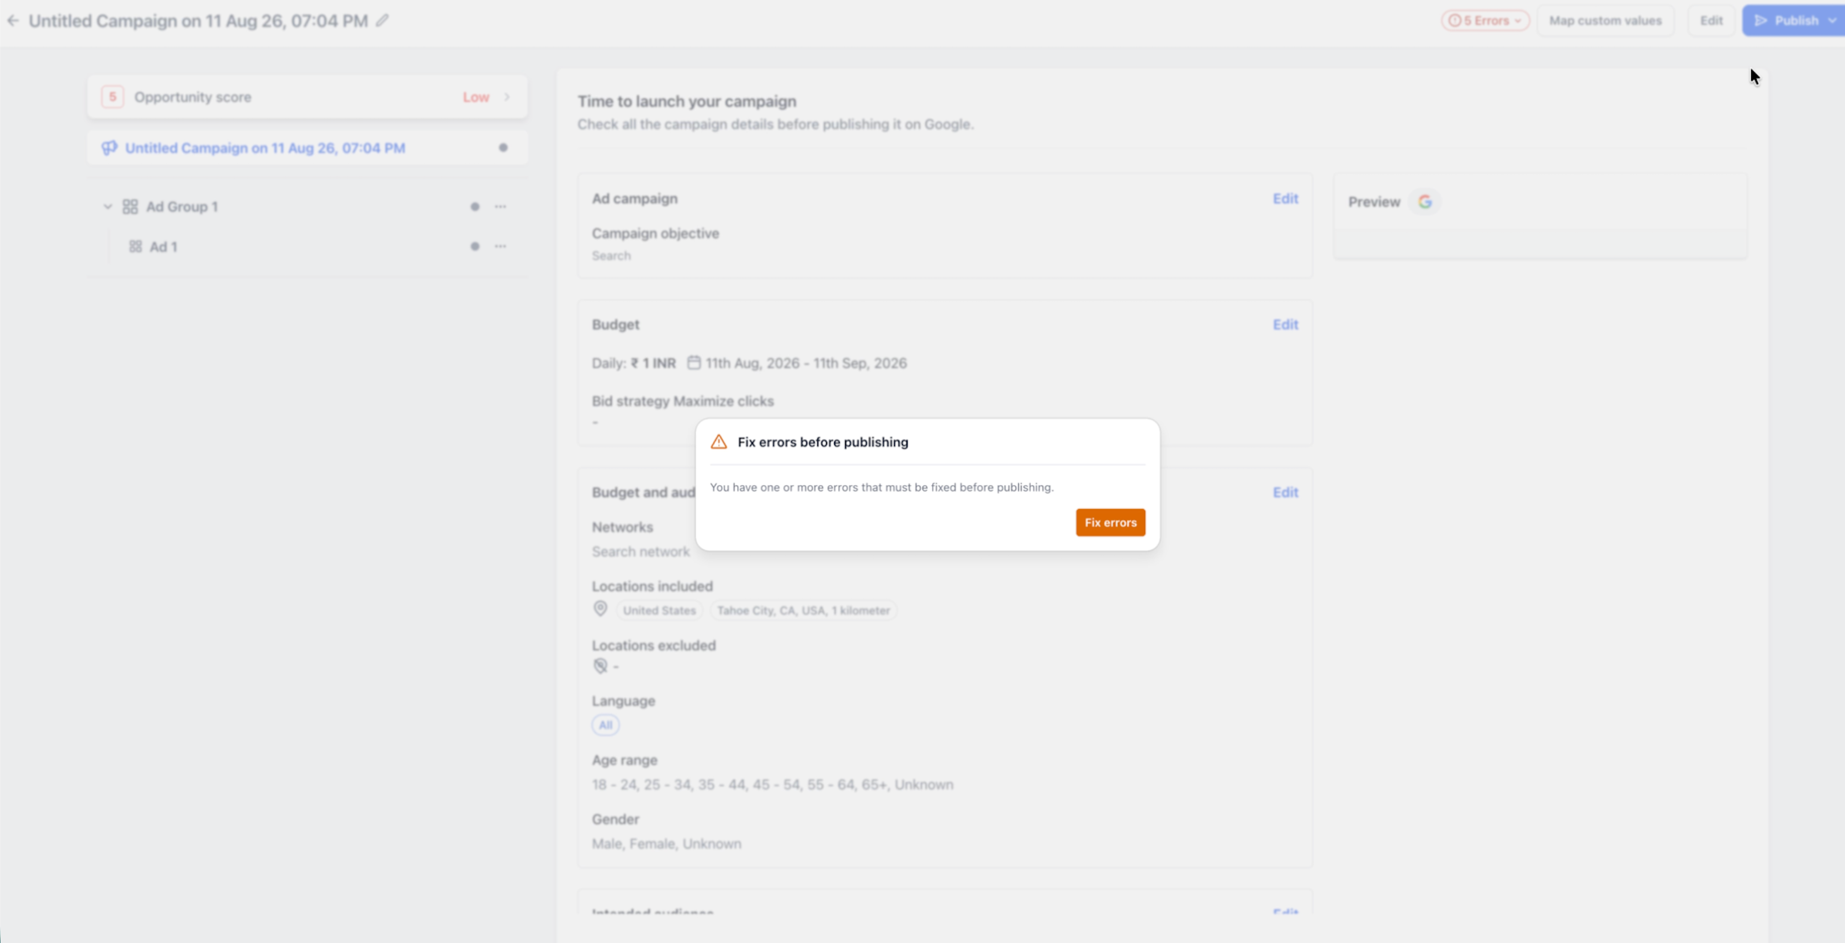Screen dimensions: 1845x943
Task: Open the Publish button dropdown arrow
Action: (x=1832, y=21)
